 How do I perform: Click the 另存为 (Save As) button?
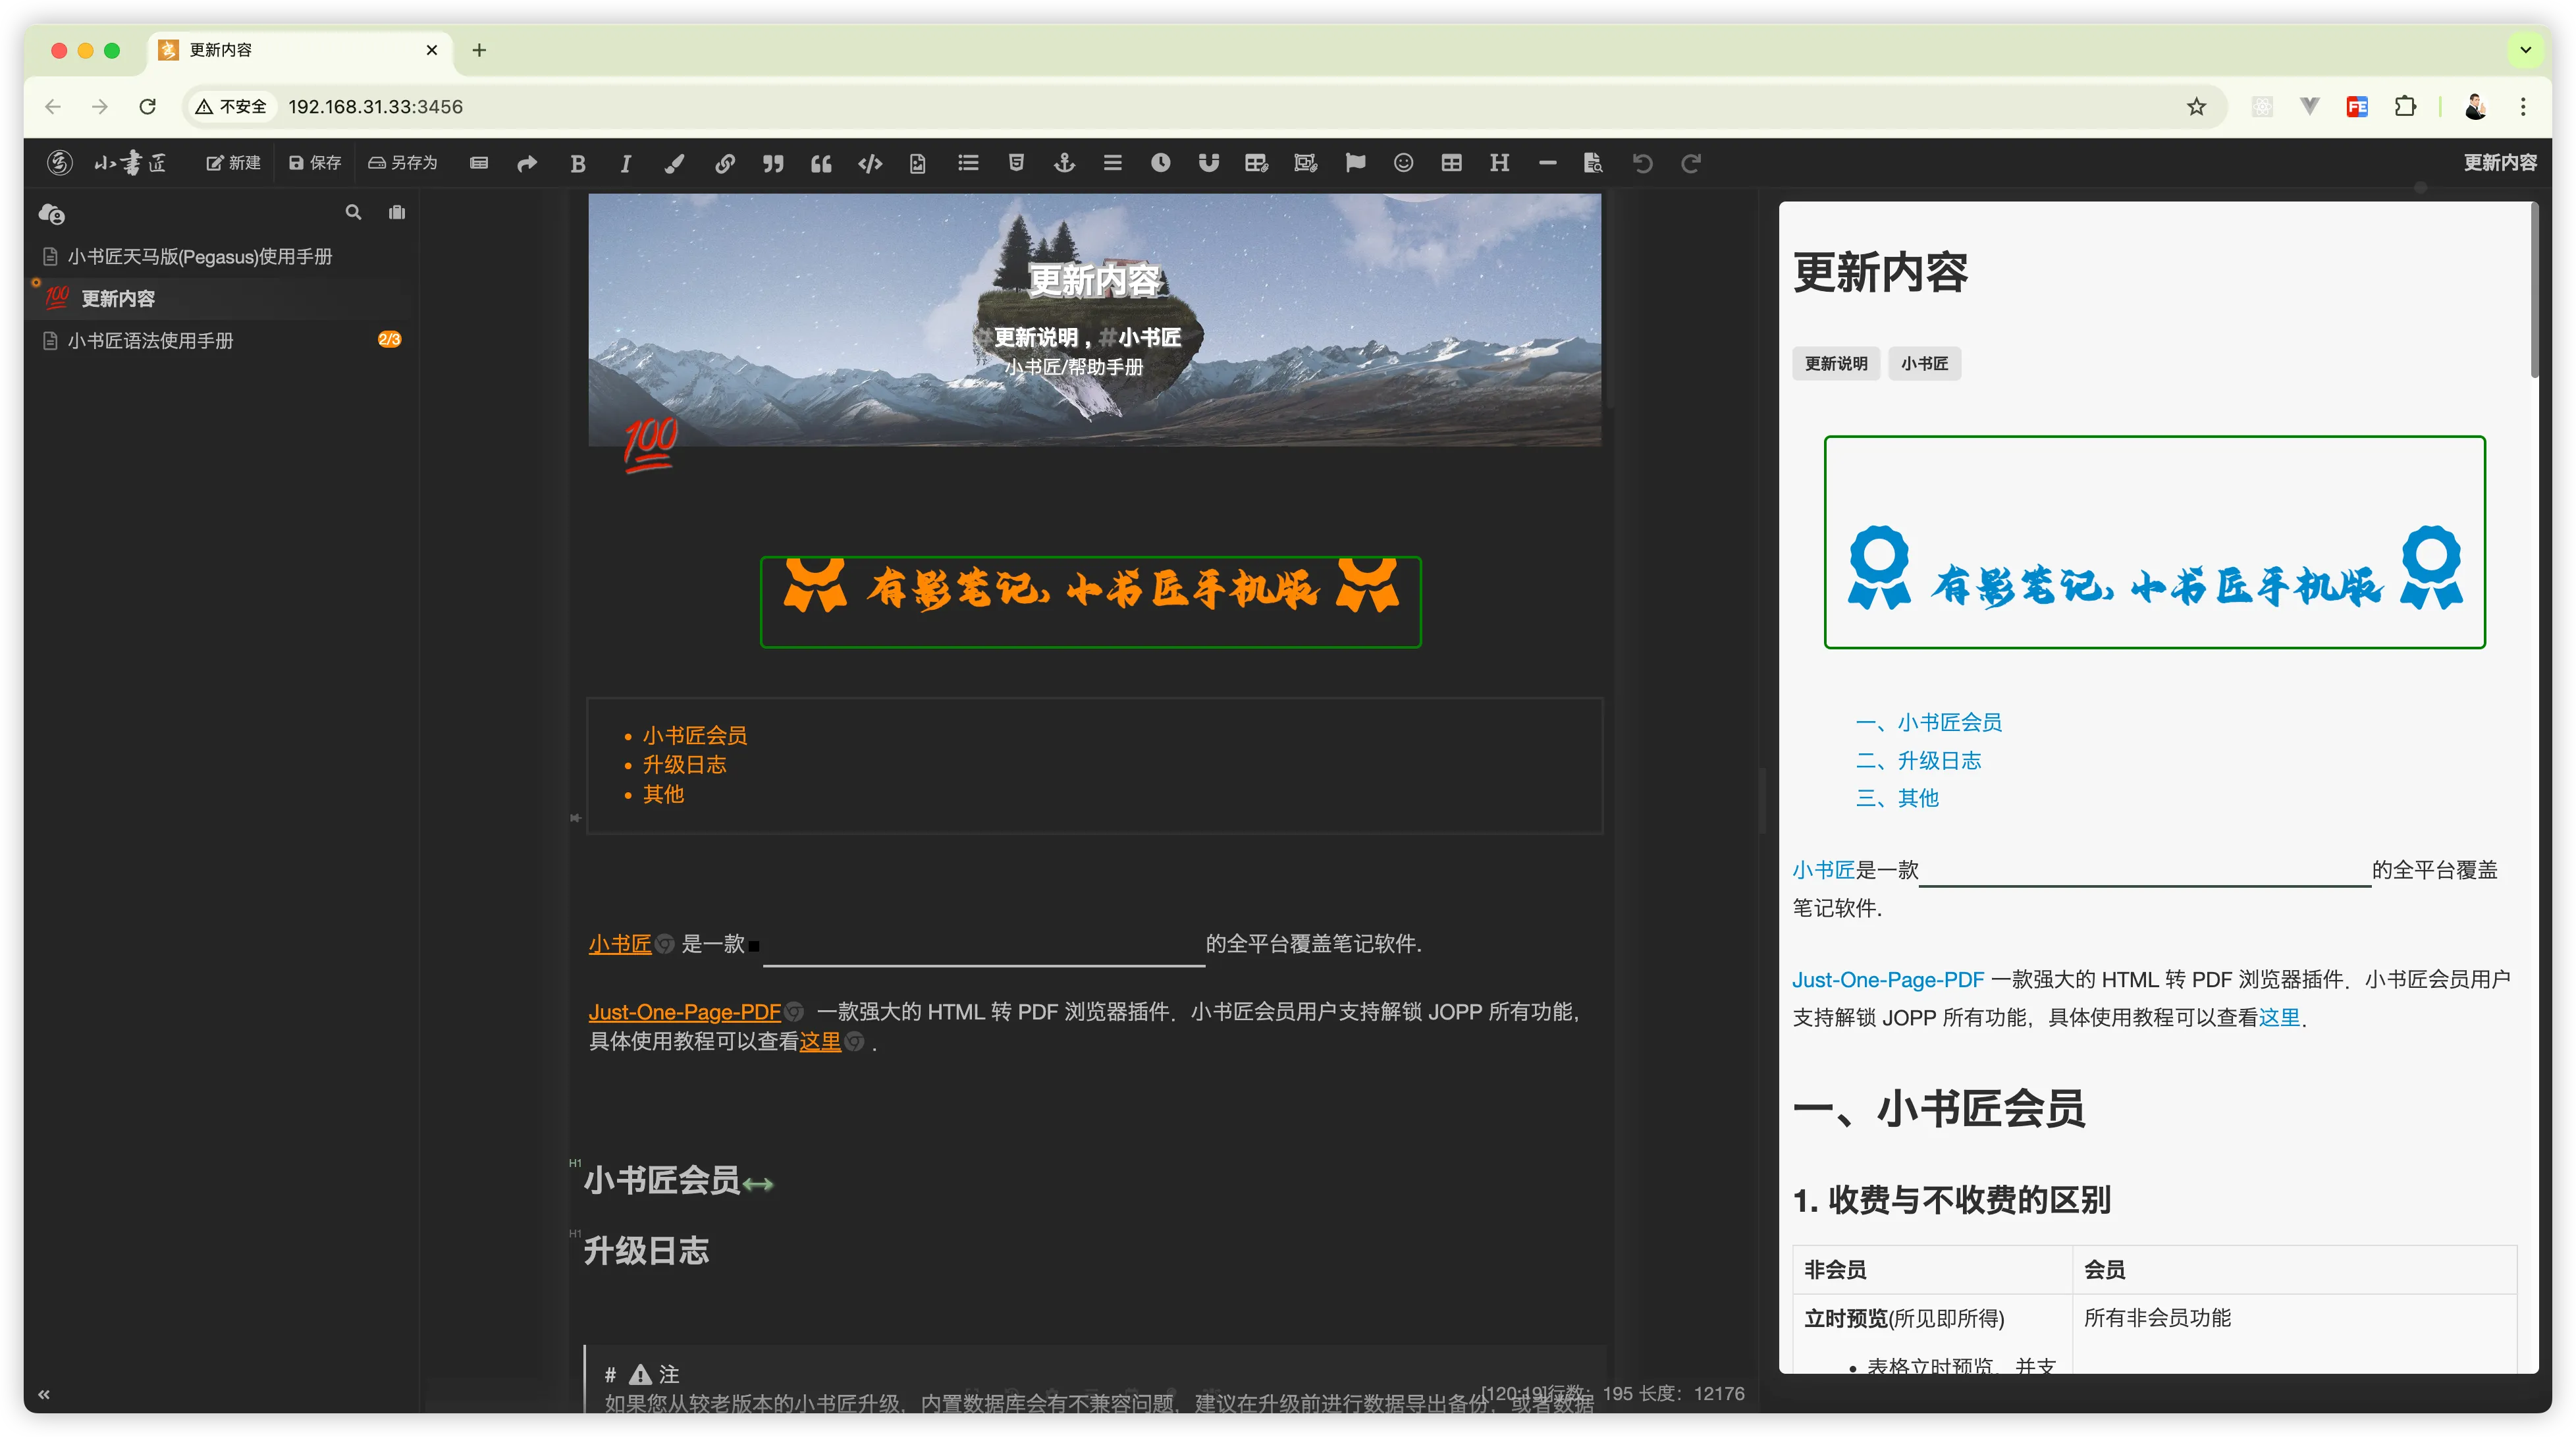point(403,163)
